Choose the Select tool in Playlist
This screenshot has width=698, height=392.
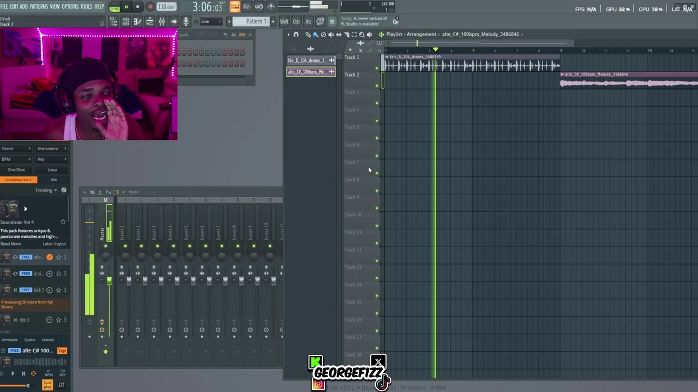353,34
